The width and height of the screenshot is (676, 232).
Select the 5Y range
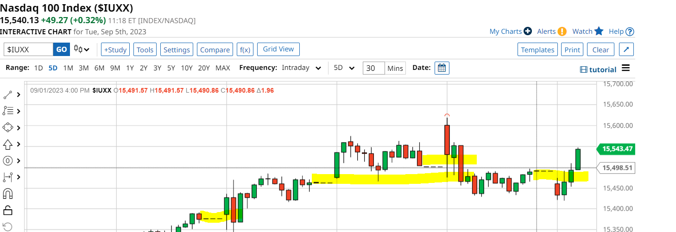[x=171, y=68]
